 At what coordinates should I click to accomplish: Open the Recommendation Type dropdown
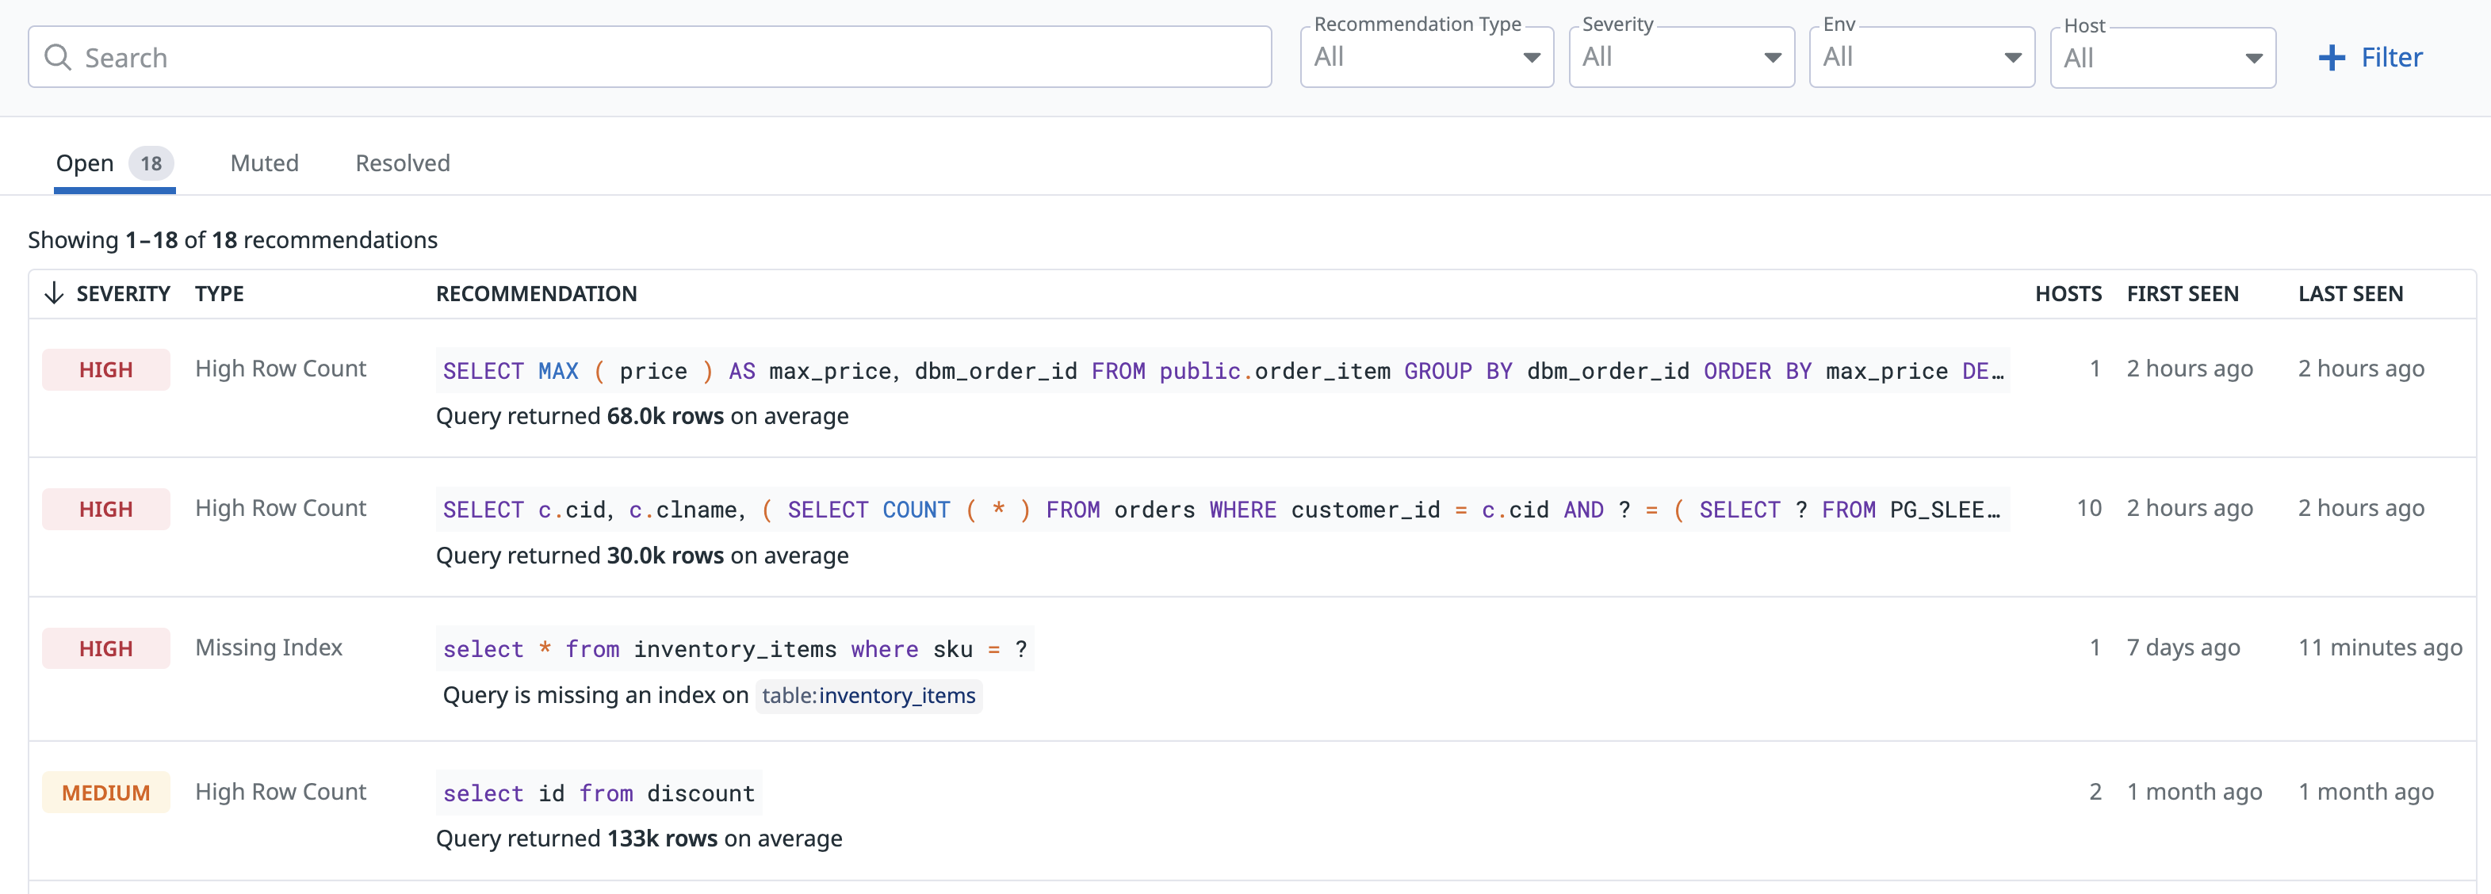point(1426,57)
